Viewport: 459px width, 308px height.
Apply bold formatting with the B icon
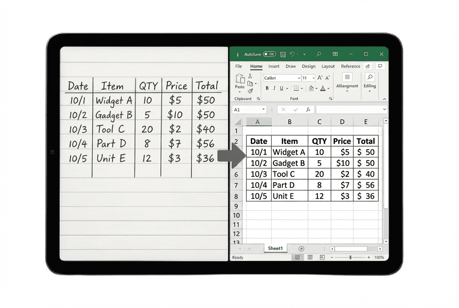[267, 88]
